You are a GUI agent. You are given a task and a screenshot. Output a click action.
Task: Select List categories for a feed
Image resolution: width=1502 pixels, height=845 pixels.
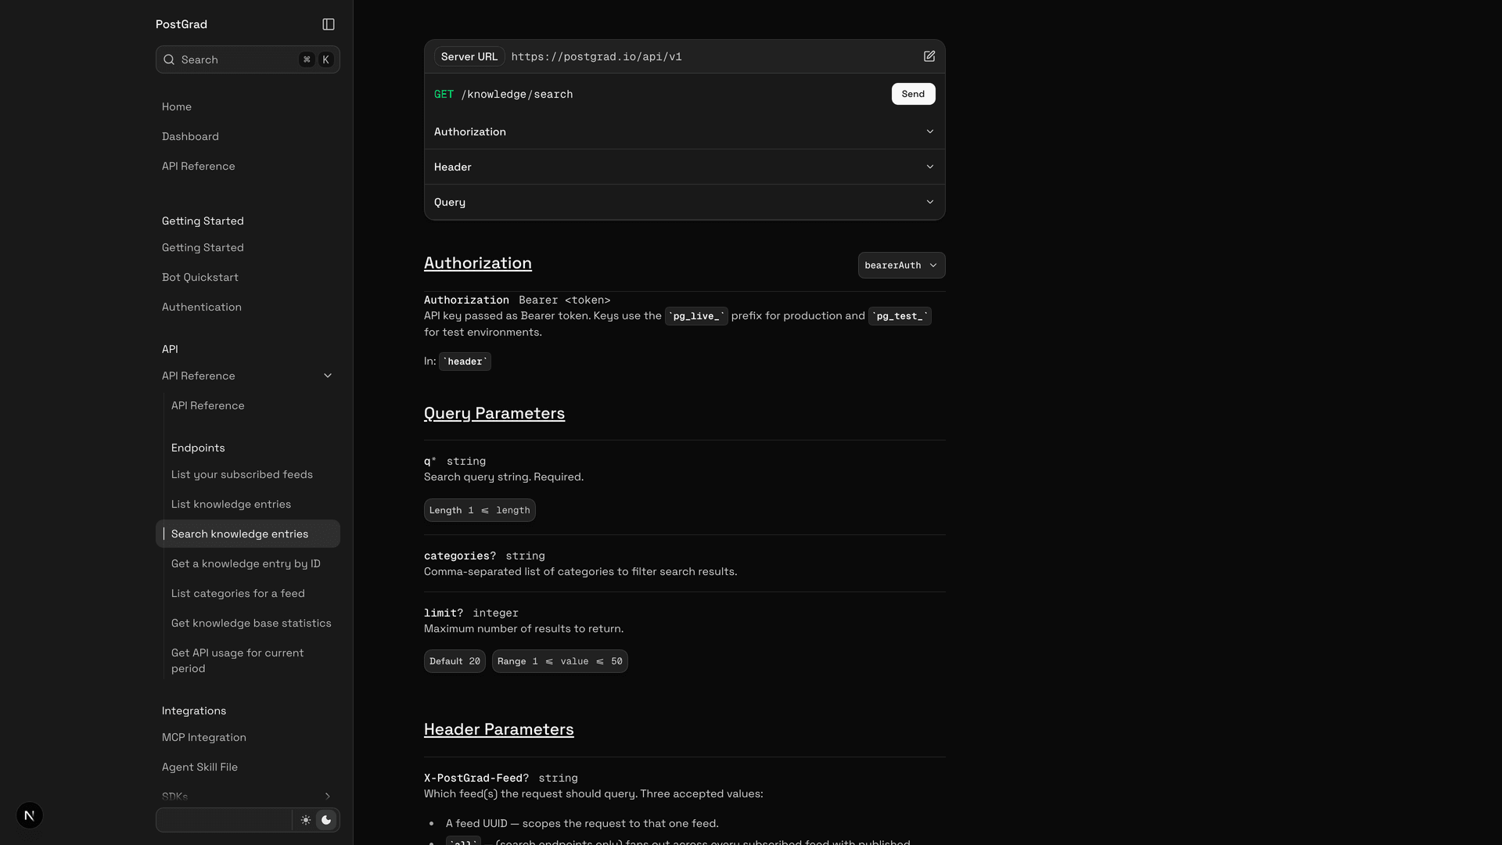tap(238, 593)
